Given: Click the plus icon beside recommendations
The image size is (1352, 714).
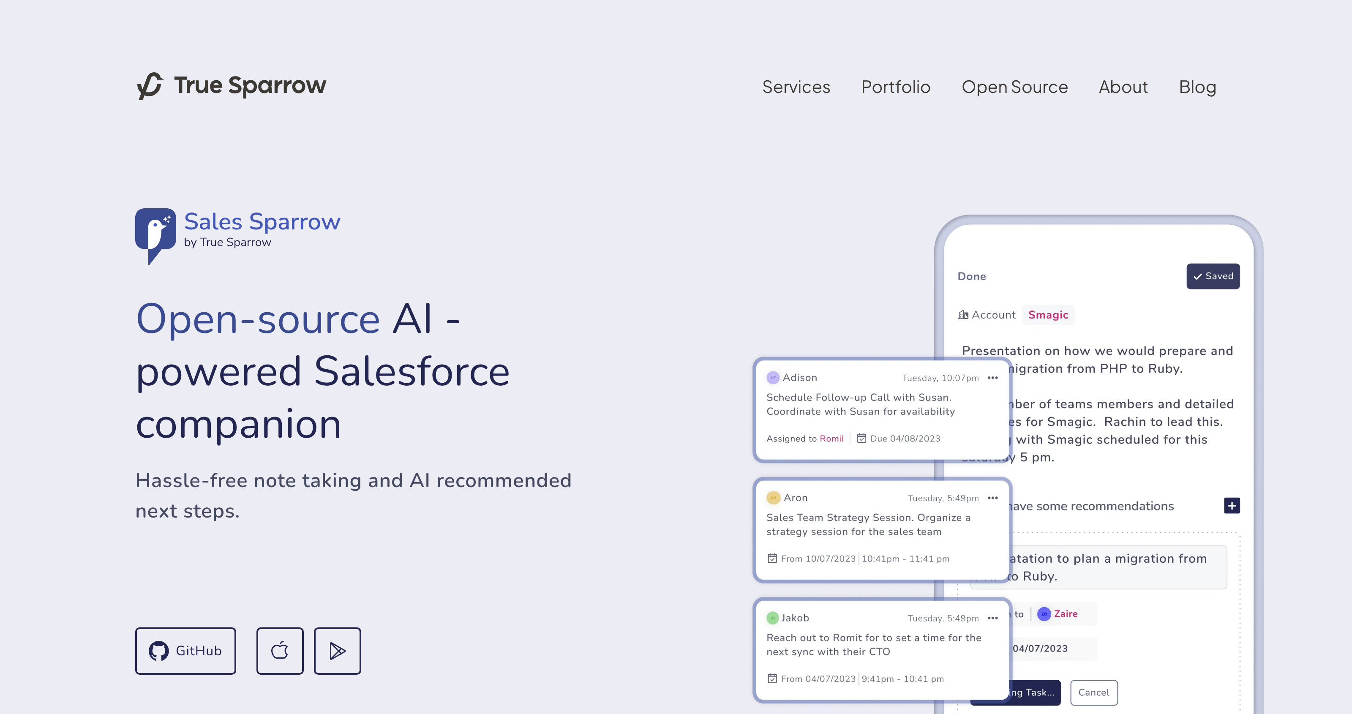Looking at the screenshot, I should (1231, 506).
